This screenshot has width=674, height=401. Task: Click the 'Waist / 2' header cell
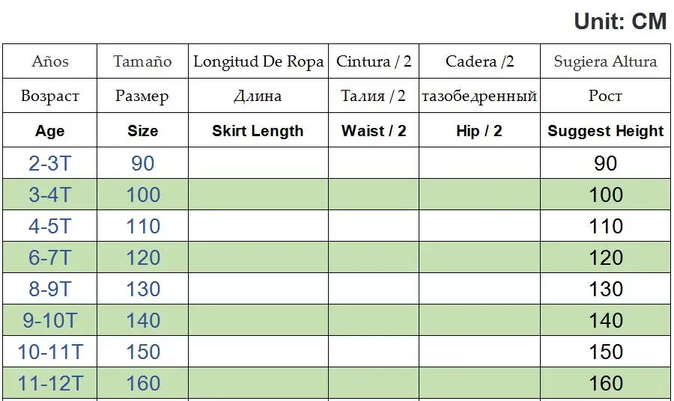pos(374,131)
